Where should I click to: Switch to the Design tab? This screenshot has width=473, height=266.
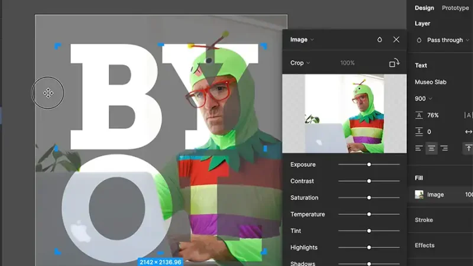(424, 8)
